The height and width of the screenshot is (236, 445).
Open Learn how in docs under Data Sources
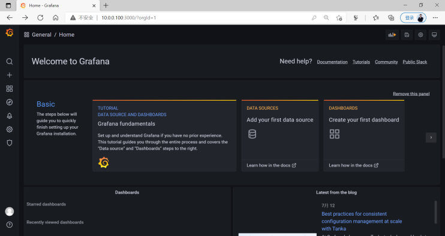point(271,165)
